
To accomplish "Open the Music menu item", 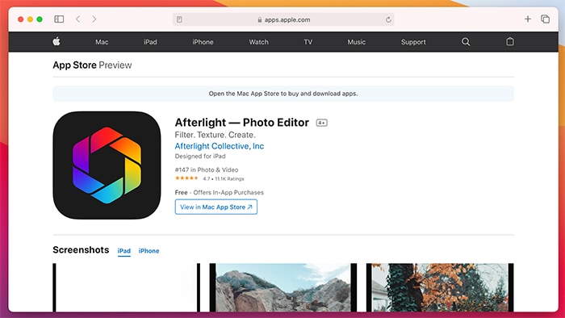I will [x=357, y=42].
